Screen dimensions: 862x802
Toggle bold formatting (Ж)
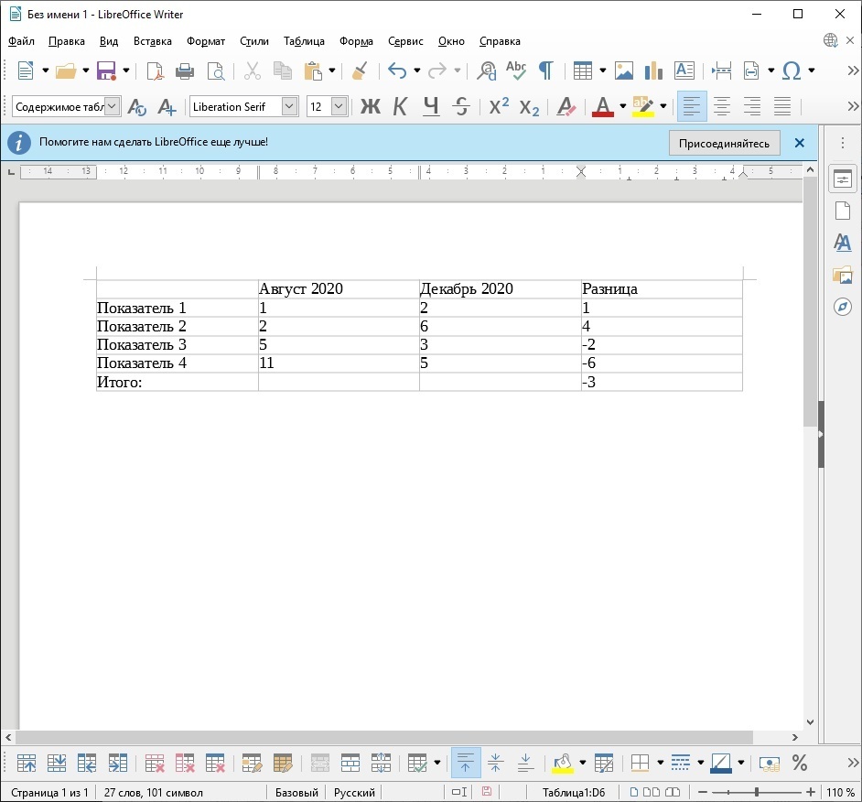point(370,106)
